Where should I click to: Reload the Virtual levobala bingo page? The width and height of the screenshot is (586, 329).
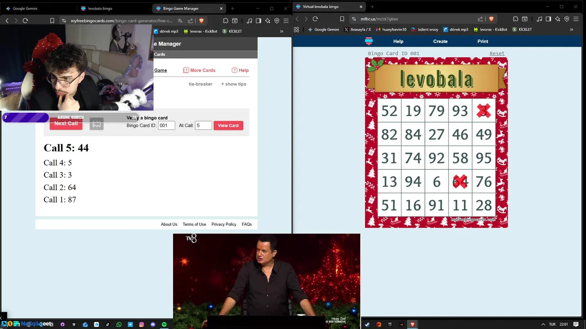(315, 19)
